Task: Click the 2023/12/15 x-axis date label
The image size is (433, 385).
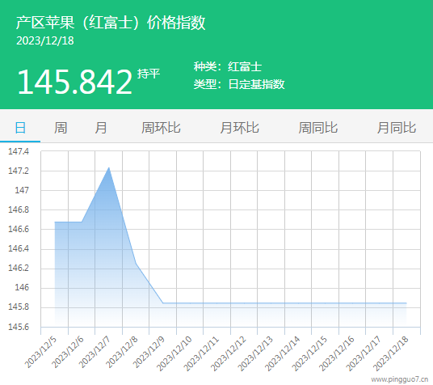Action: [x=309, y=353]
